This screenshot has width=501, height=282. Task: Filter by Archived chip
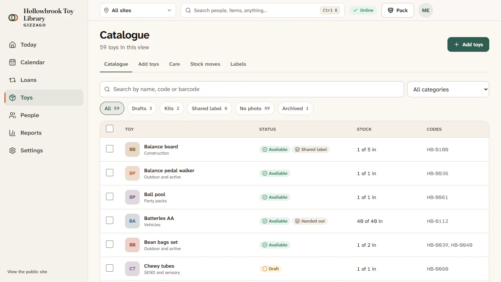pos(296,108)
